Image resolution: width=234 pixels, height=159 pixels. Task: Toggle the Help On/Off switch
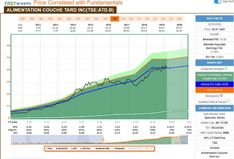click(218, 1)
